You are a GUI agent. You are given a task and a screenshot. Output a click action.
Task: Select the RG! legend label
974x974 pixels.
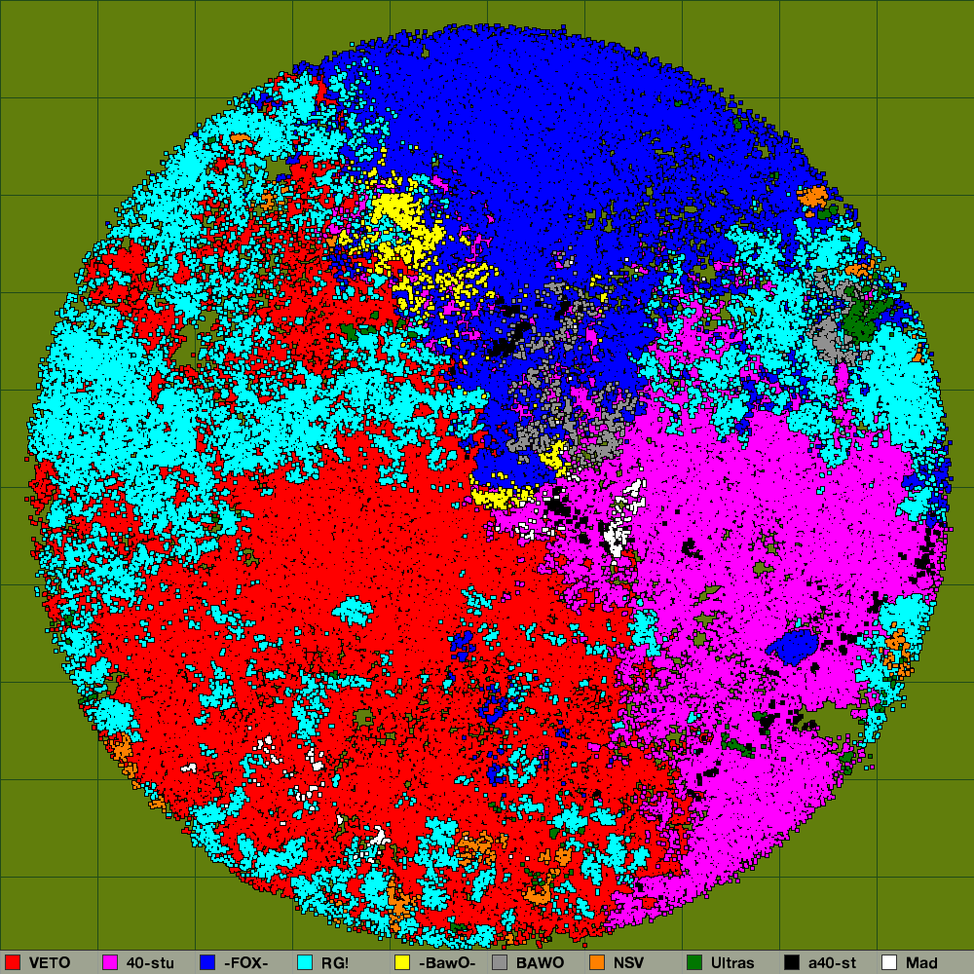(x=335, y=963)
